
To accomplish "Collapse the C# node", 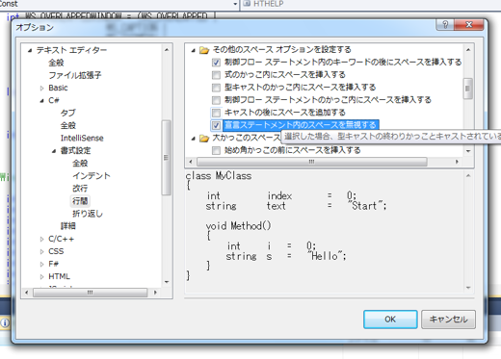I will click(x=41, y=100).
